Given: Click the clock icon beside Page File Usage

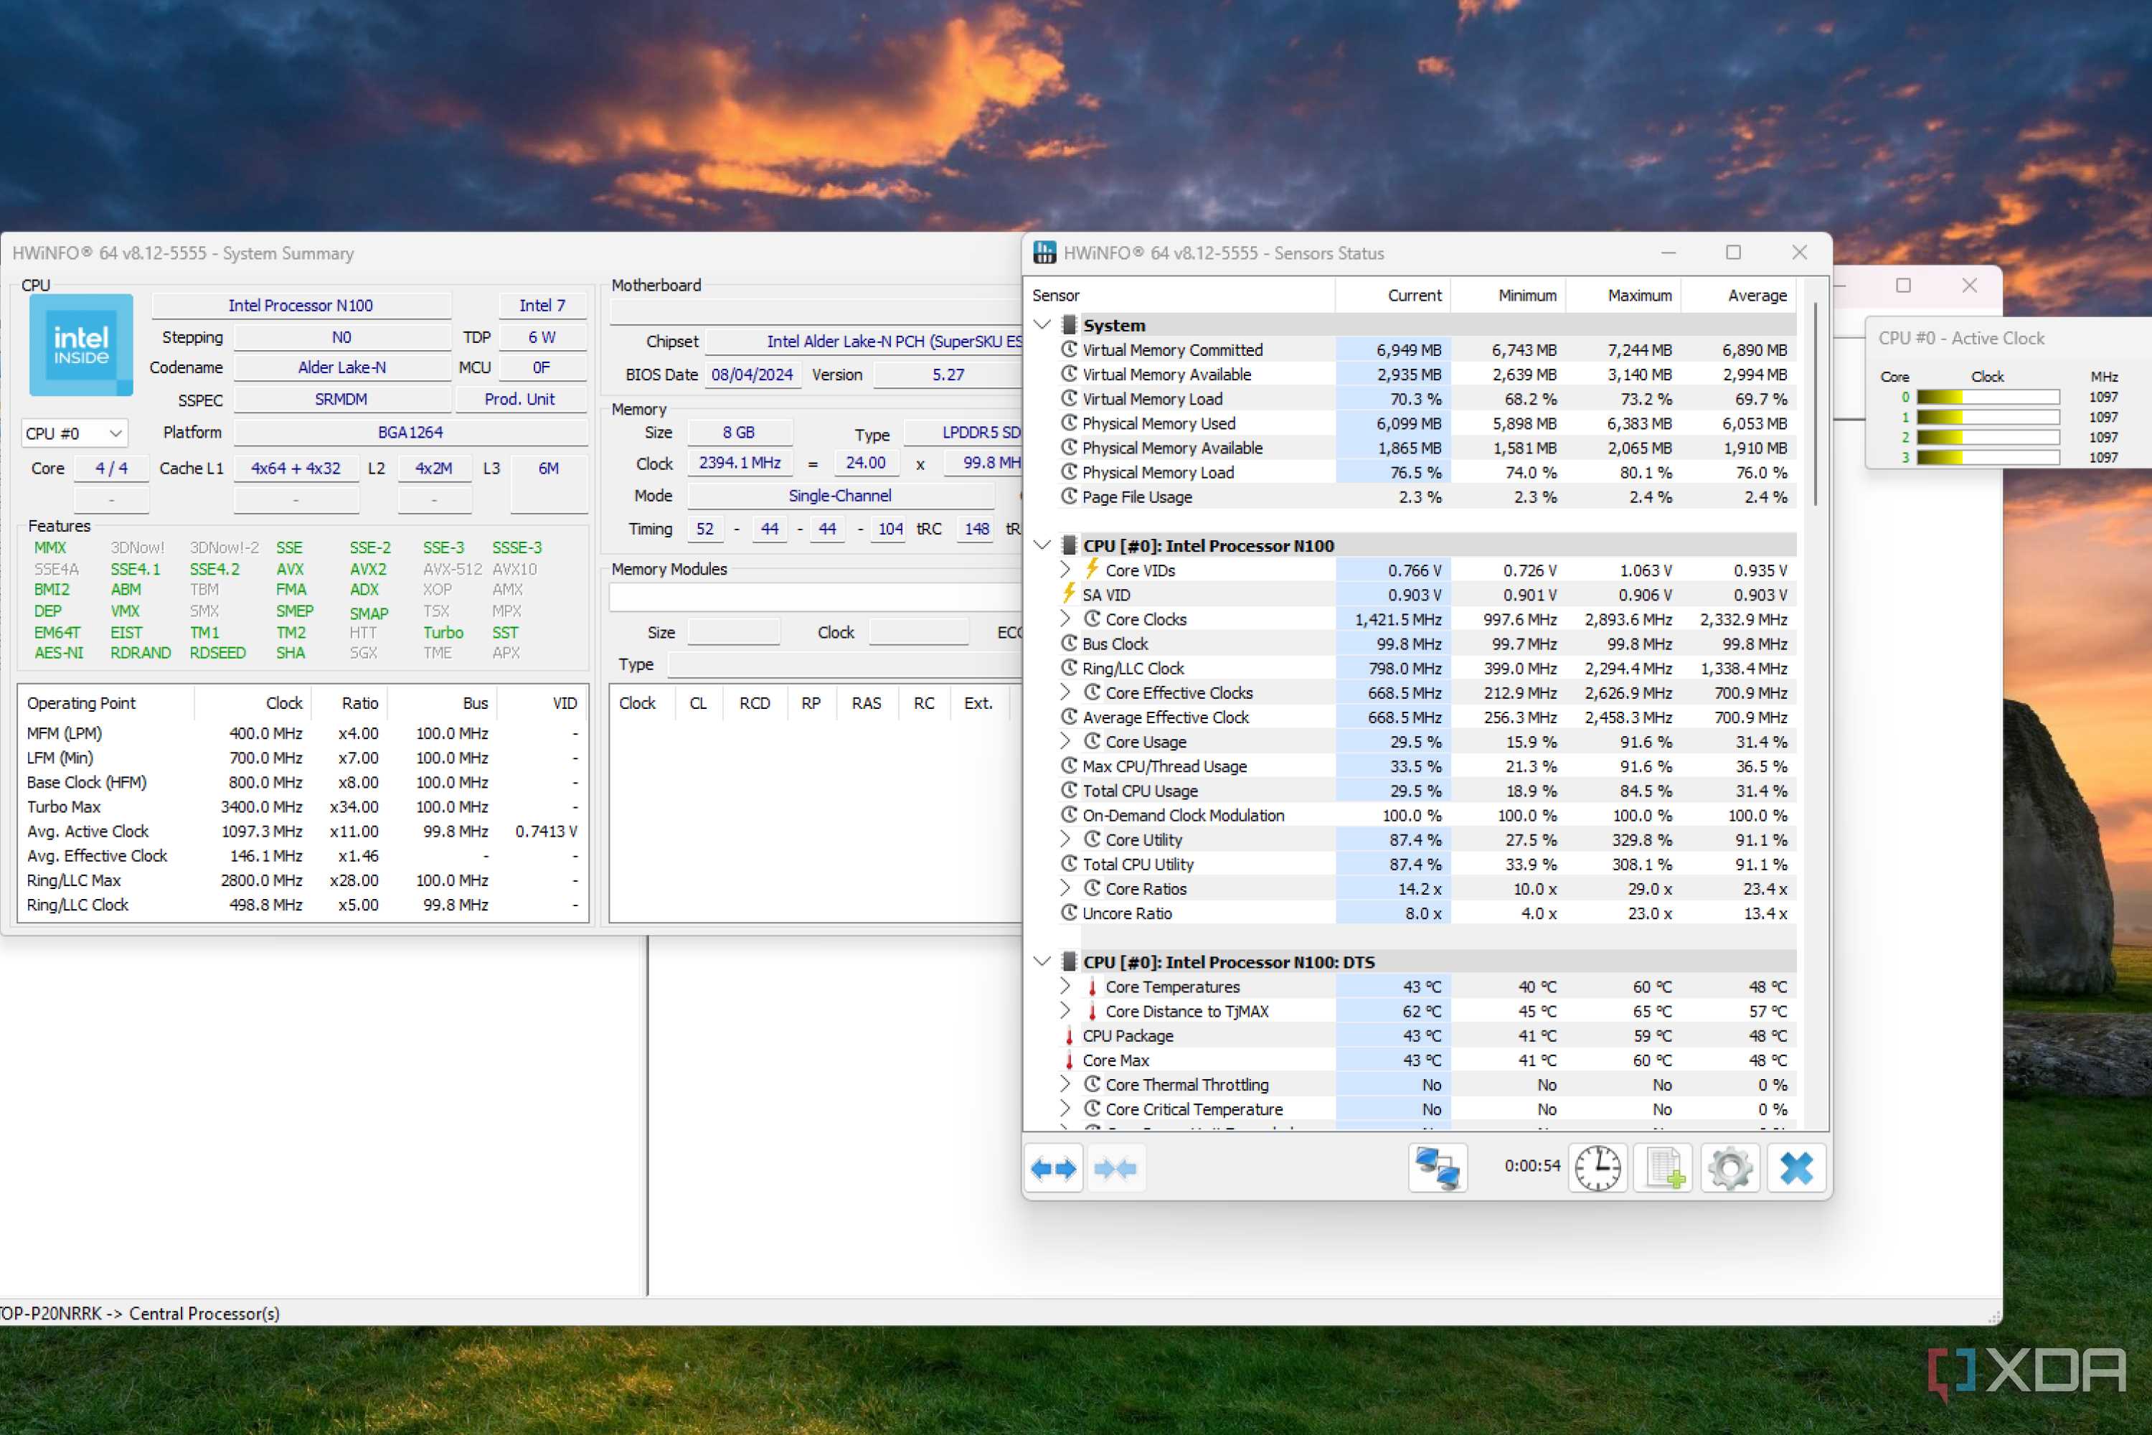Looking at the screenshot, I should tap(1069, 496).
